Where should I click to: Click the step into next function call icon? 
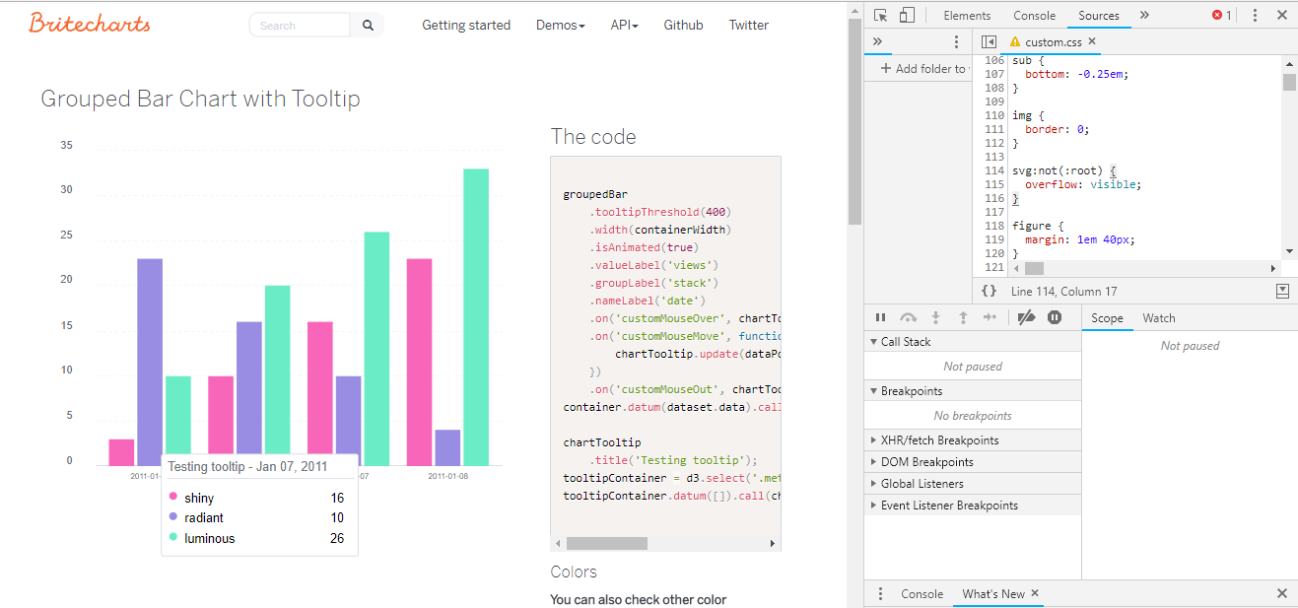[x=934, y=316]
